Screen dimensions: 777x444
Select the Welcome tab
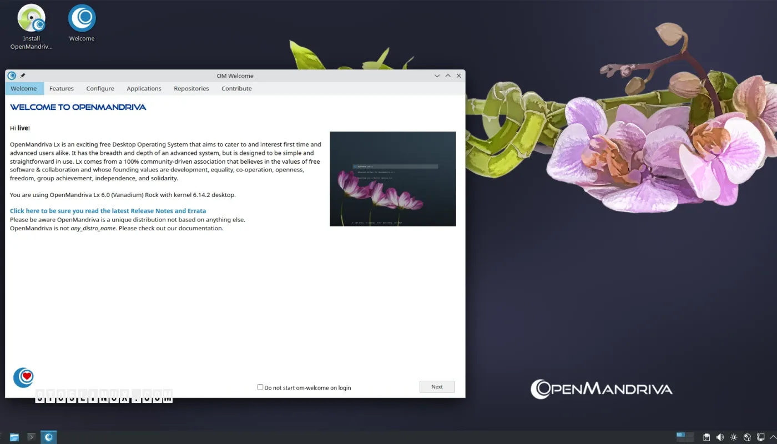(24, 88)
